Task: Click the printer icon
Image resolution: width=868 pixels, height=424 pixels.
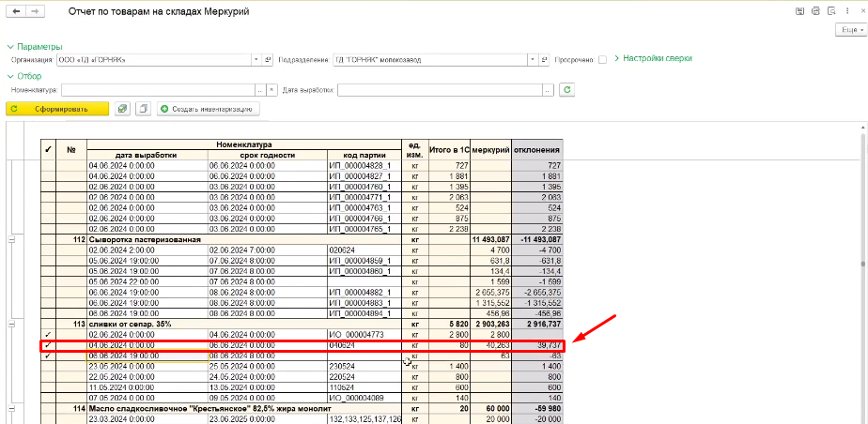Action: point(814,11)
